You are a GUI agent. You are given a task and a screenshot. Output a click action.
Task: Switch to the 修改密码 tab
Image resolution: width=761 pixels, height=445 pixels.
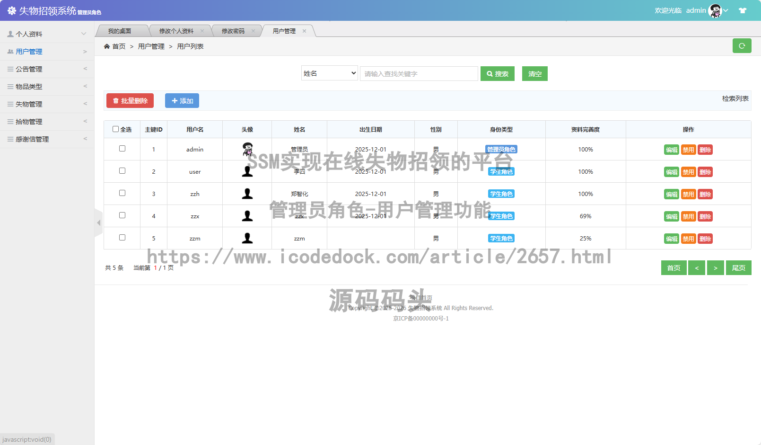coord(233,30)
